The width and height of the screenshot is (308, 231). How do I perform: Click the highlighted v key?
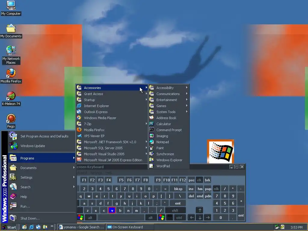click(112, 210)
